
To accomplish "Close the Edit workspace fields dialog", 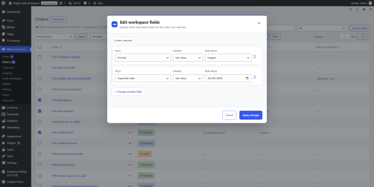I will [x=259, y=23].
